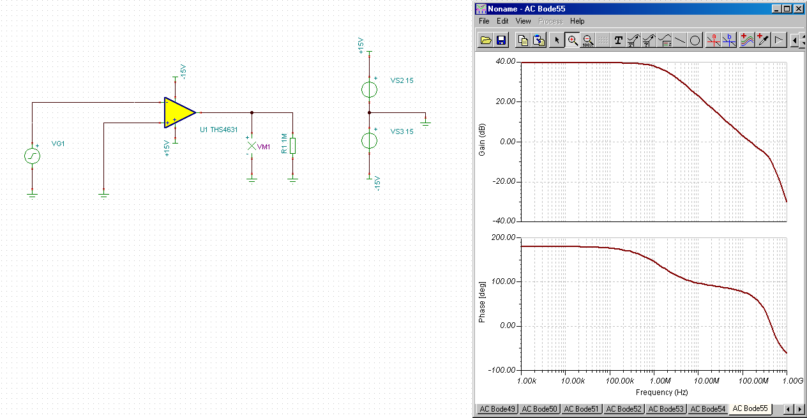Viewport: 807px width, 418px height.
Task: Select the VS3 15 voltage source circle
Action: point(369,140)
